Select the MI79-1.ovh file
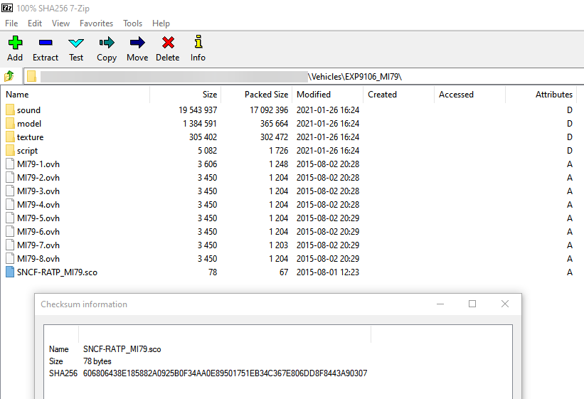This screenshot has height=399, width=584. point(38,164)
